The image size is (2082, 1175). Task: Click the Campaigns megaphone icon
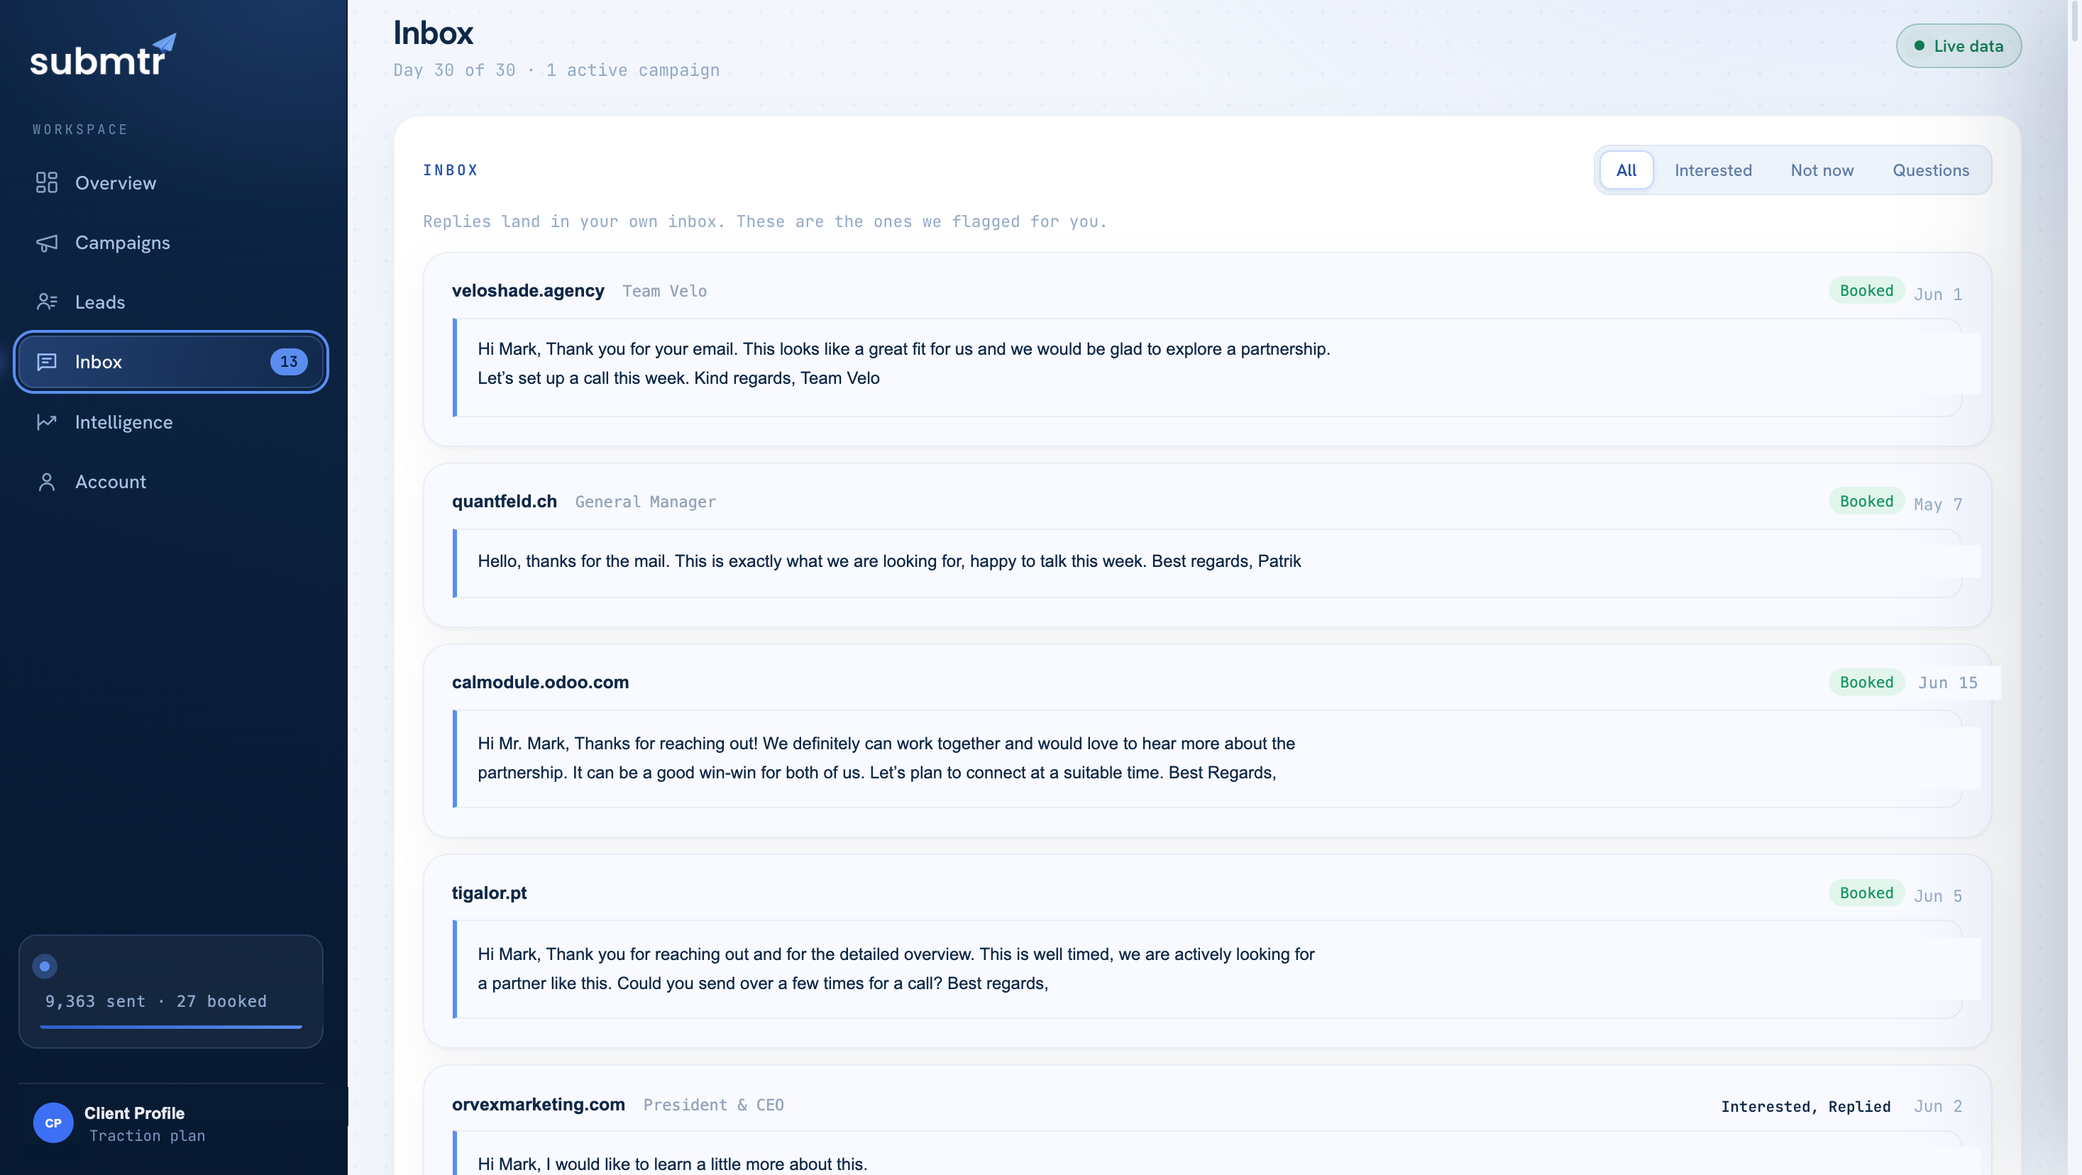click(47, 243)
